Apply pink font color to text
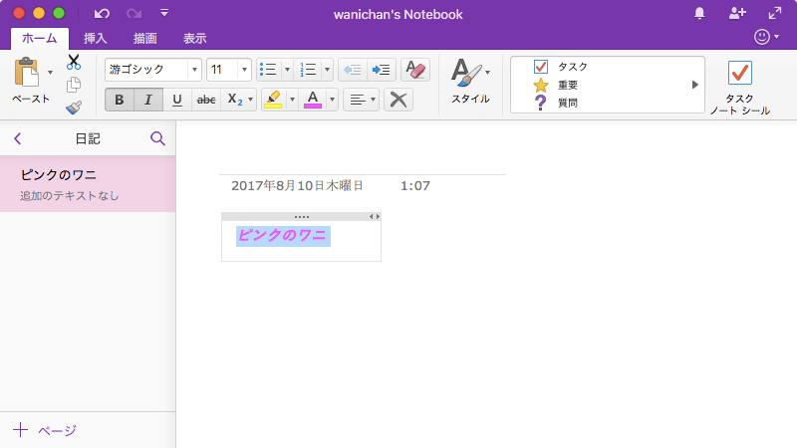 coord(313,100)
